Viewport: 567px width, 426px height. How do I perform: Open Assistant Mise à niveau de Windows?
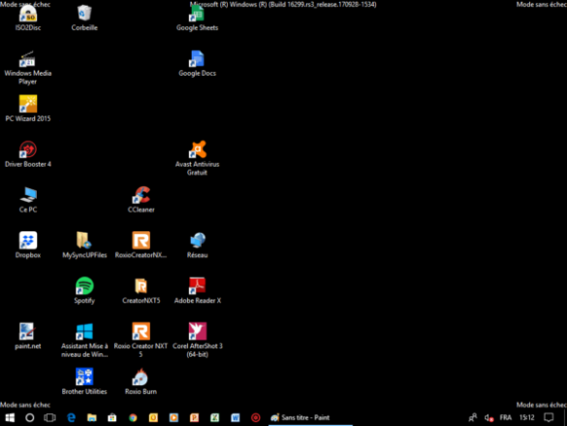pyautogui.click(x=84, y=341)
